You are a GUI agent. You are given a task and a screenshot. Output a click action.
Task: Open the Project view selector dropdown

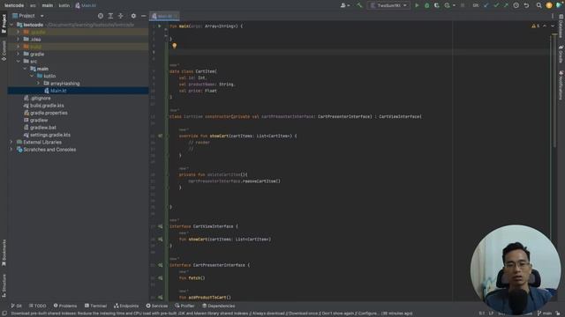pyautogui.click(x=28, y=16)
